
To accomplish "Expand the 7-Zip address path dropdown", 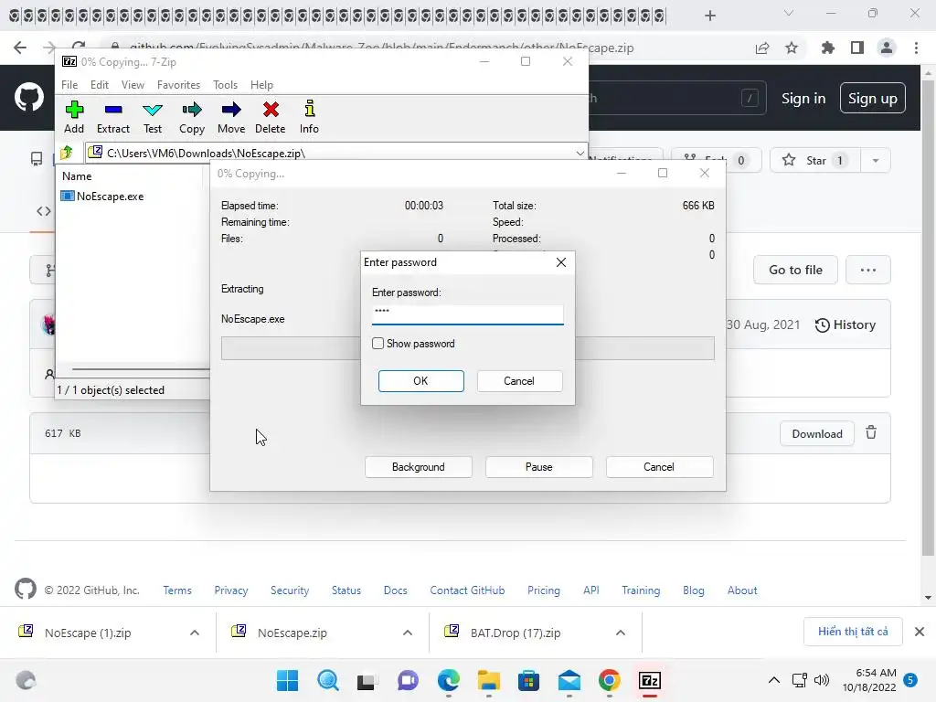I will (580, 154).
